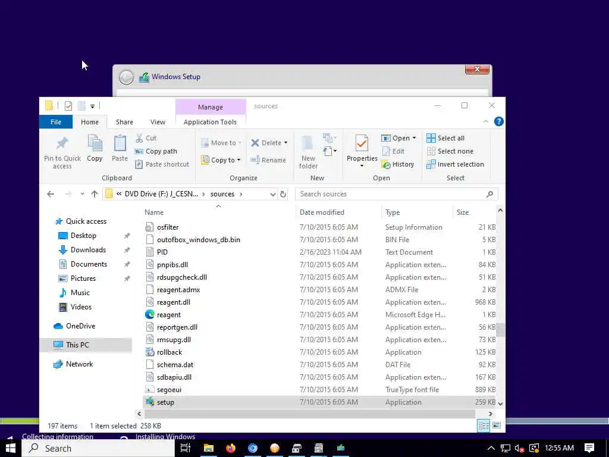The width and height of the screenshot is (609, 457).
Task: Open the Recent locations dropdown arrow
Action: coord(82,194)
